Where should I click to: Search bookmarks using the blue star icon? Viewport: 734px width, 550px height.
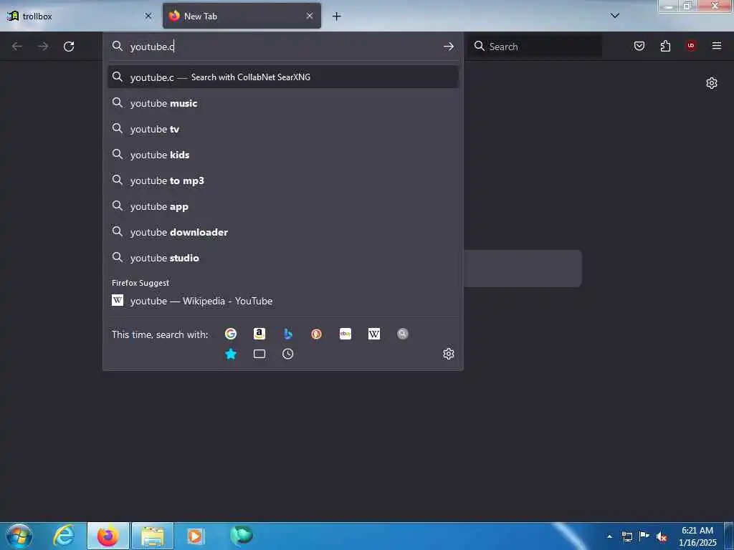click(230, 354)
